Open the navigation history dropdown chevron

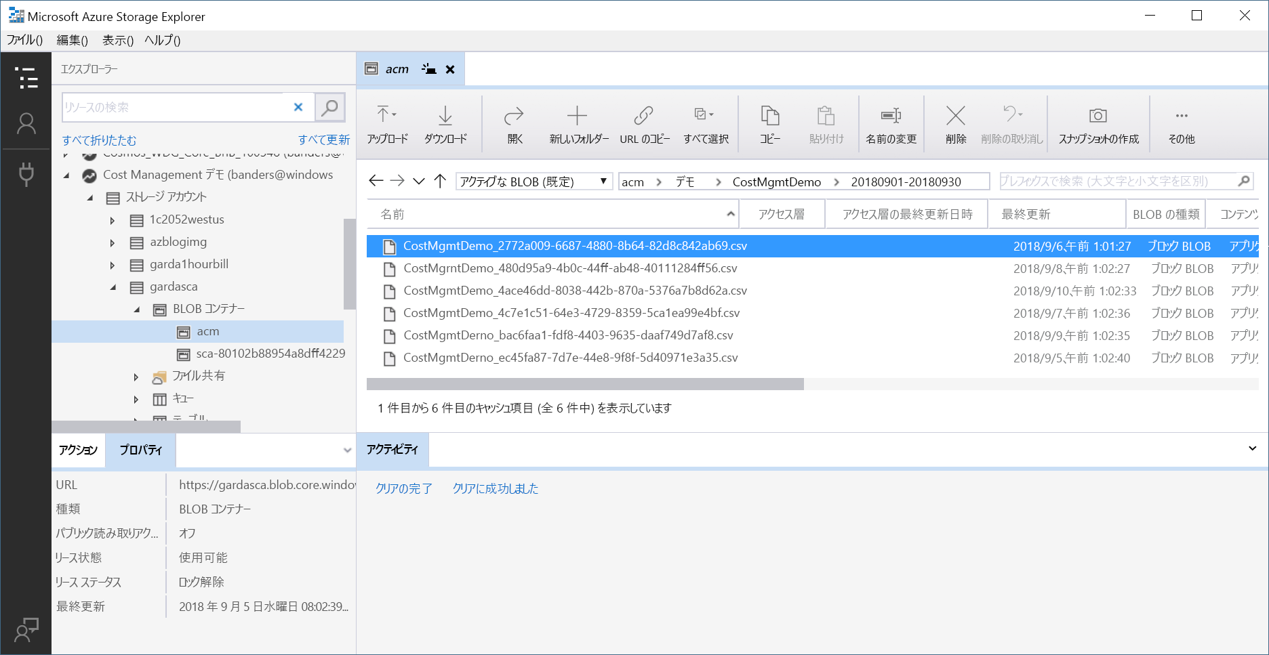click(x=419, y=181)
